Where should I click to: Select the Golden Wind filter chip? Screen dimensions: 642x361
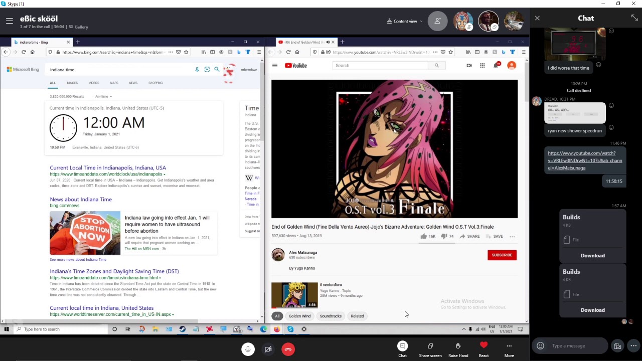click(x=299, y=316)
